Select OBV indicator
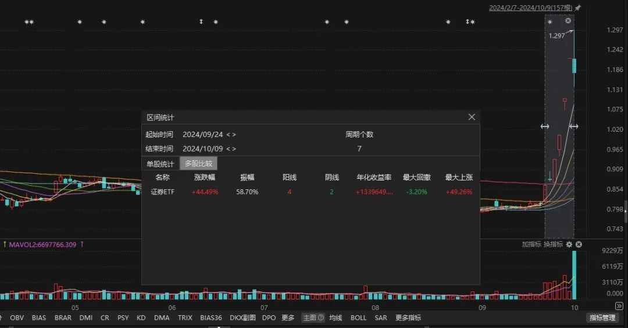This screenshot has height=328, width=628. (17, 318)
